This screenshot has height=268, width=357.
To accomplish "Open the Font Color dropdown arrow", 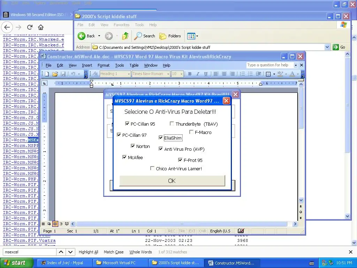I will tap(298, 74).
